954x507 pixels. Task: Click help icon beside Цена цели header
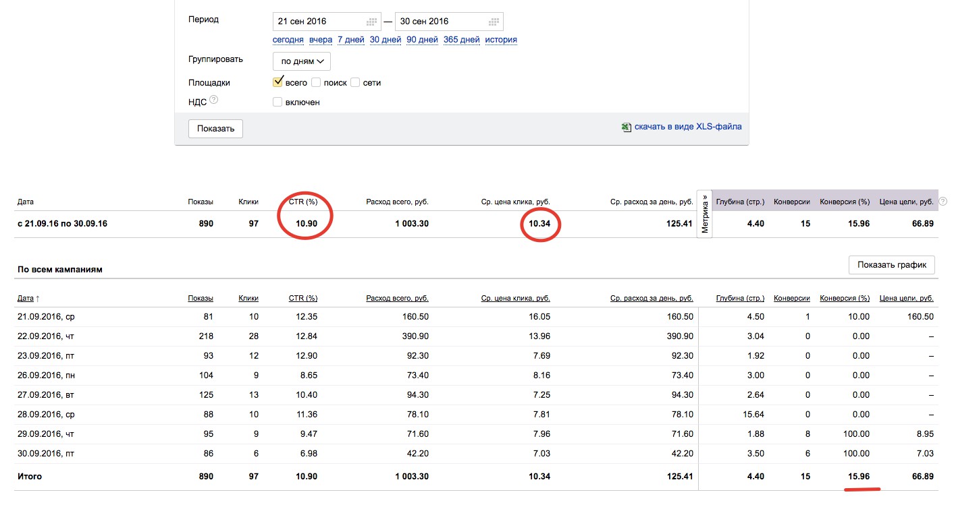(943, 202)
